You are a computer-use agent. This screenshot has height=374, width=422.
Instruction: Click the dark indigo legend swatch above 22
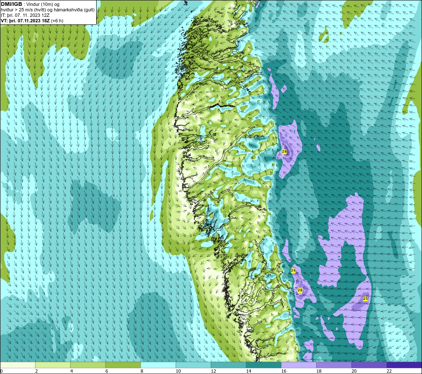[x=404, y=365]
